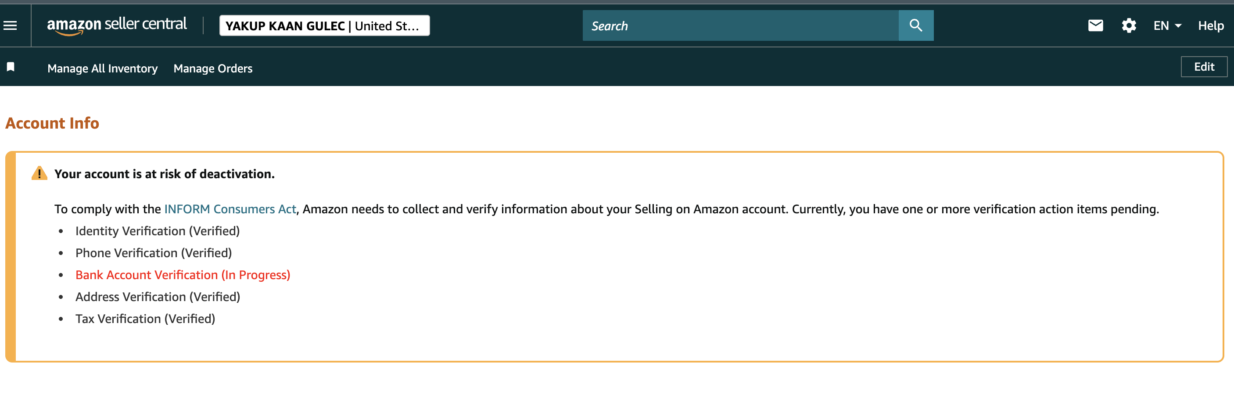Screen dimensions: 1234x395
Task: Select the Tax Verification (Verified) item
Action: pos(145,319)
